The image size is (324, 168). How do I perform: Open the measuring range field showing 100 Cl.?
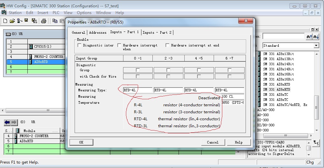click(233, 96)
